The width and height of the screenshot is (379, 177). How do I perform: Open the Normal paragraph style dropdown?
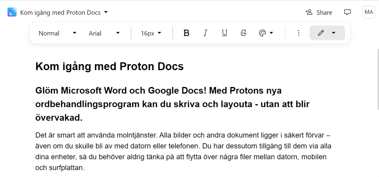pos(57,33)
